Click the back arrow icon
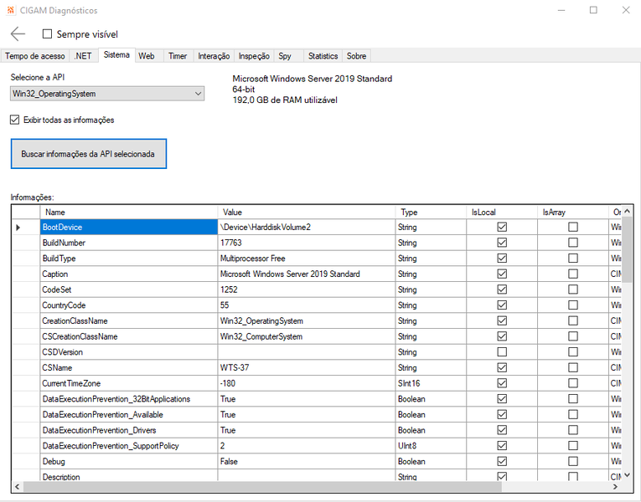Viewport: 641px width, 502px height. point(18,33)
